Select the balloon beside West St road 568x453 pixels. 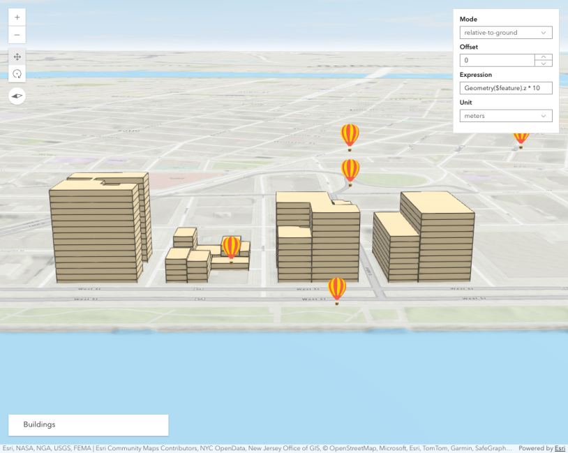point(337,290)
